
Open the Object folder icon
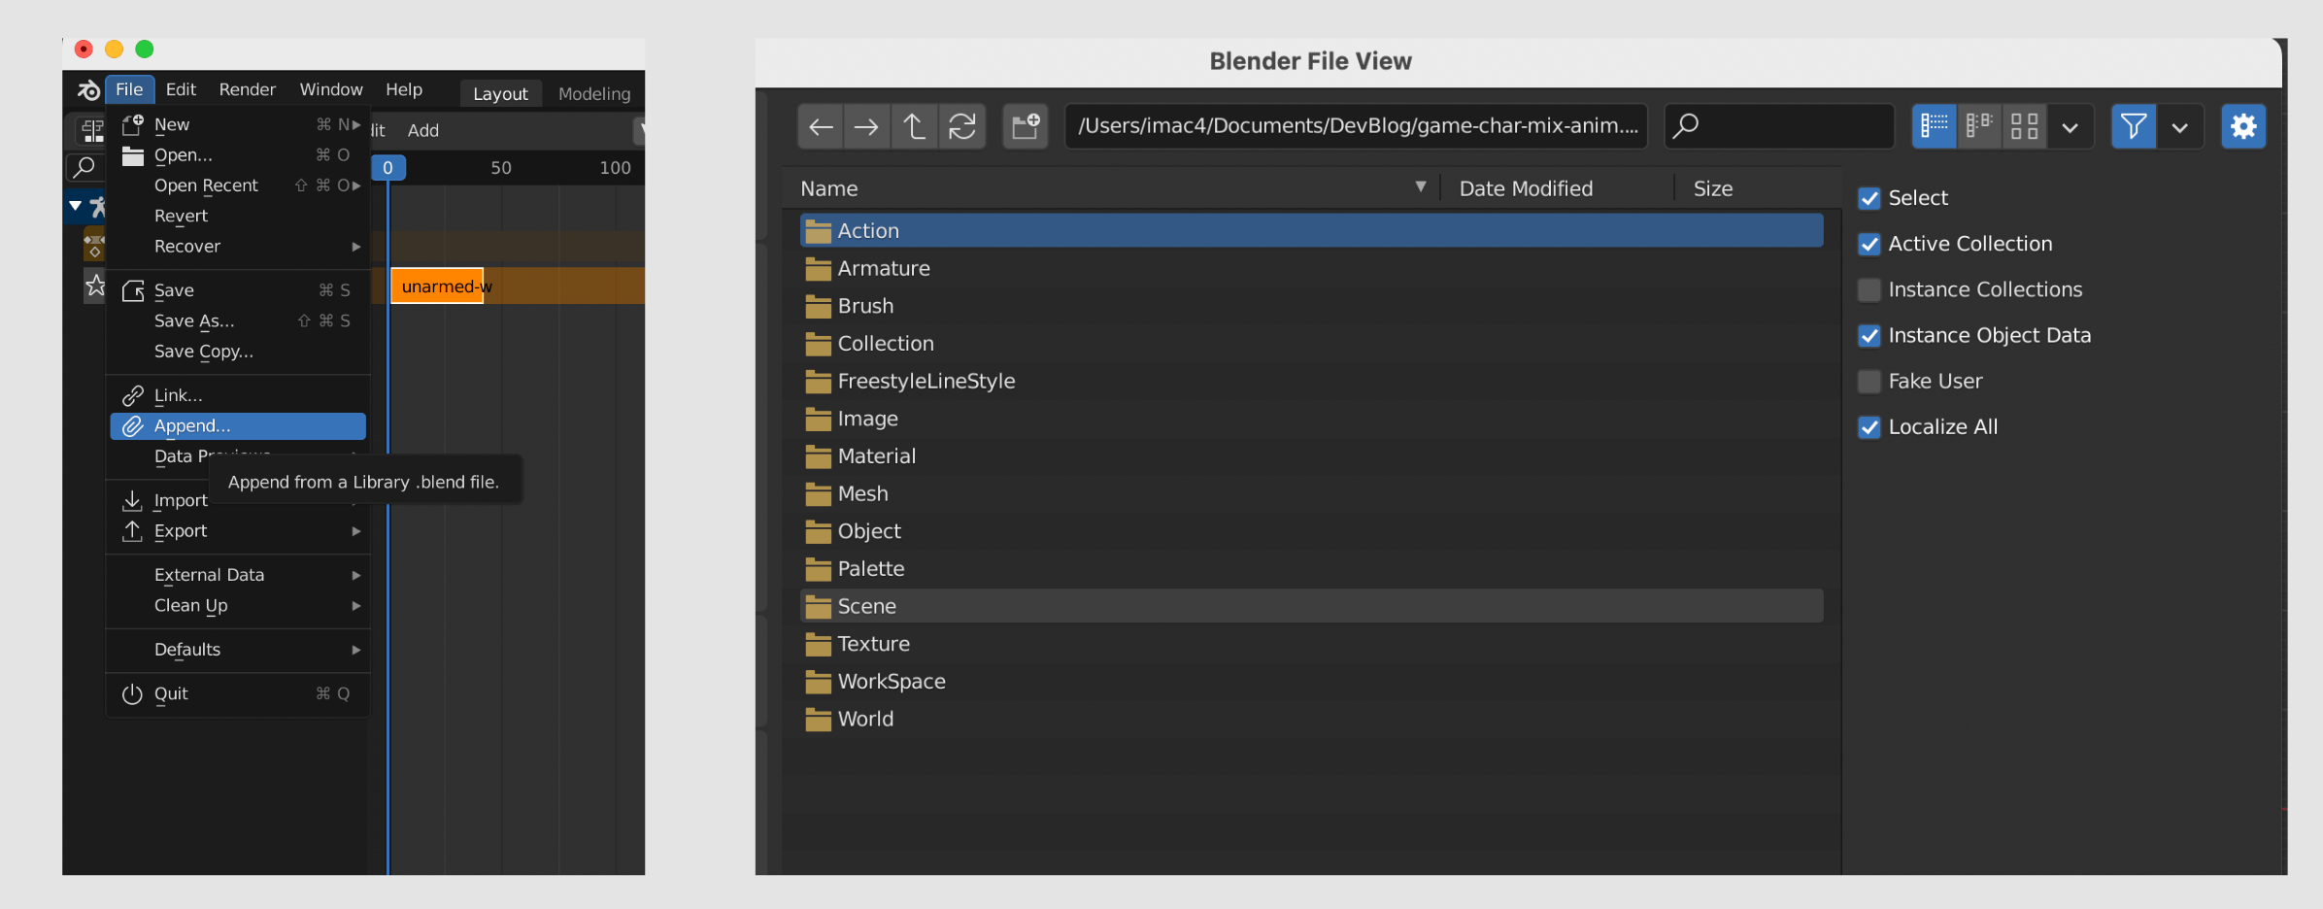point(818,532)
